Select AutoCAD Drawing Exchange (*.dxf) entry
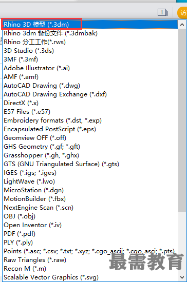 pyautogui.click(x=90, y=94)
